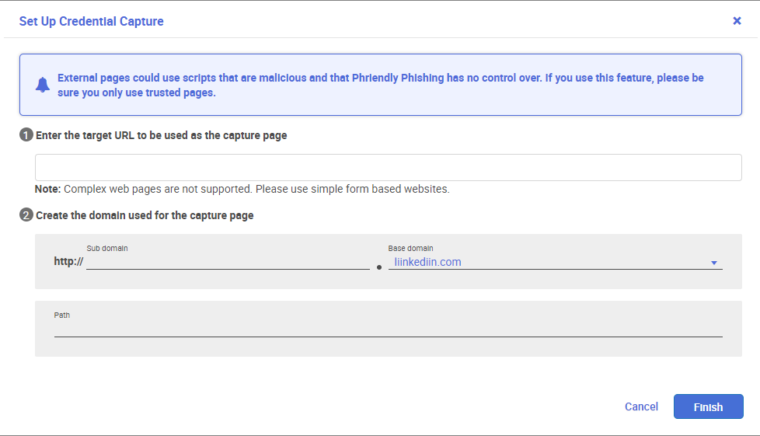Click the step 1 number badge
The image size is (760, 436).
coord(26,134)
